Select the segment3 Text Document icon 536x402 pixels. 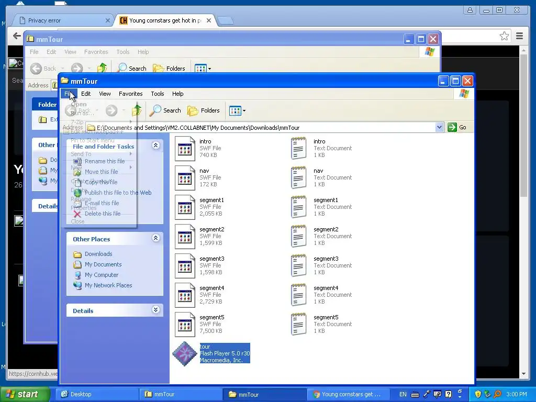[299, 266]
